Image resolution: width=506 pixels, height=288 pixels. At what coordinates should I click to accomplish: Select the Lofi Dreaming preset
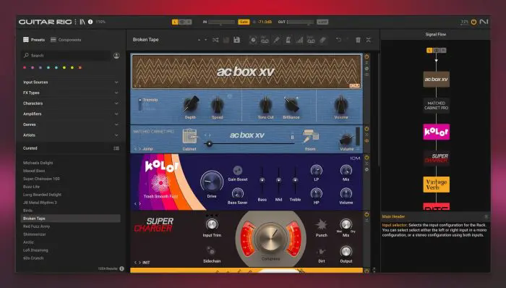coord(71,250)
